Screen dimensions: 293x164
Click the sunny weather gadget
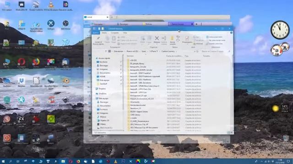click(275, 108)
